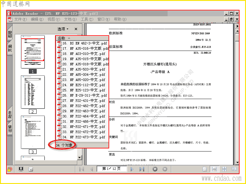Image resolution: width=246 pixels, height=184 pixels.
Task: Open the 视图(V) menu
Action: (x=54, y=19)
